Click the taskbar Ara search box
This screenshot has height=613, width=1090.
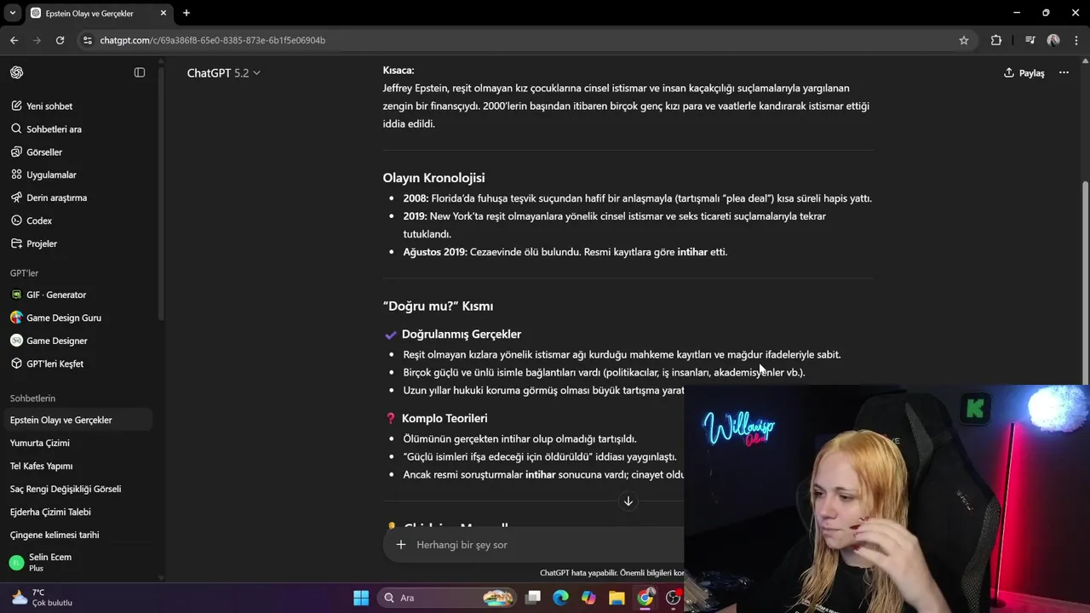(446, 598)
